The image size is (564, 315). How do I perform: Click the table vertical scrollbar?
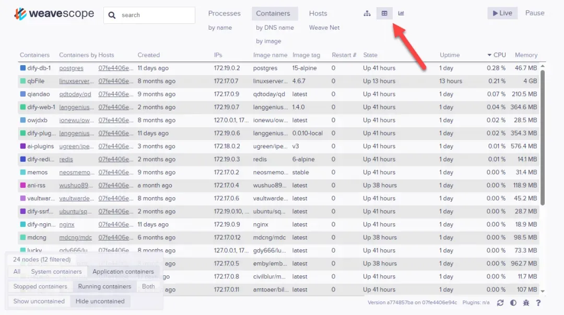543,137
